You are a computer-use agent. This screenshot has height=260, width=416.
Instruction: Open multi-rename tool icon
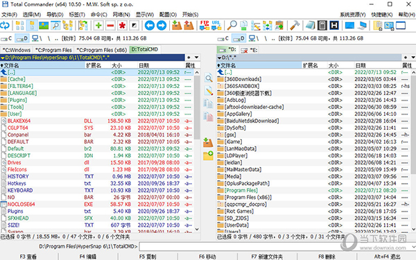(255, 26)
